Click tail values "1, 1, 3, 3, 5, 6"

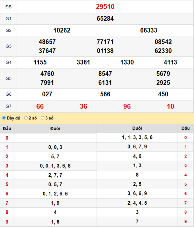pos(137,137)
